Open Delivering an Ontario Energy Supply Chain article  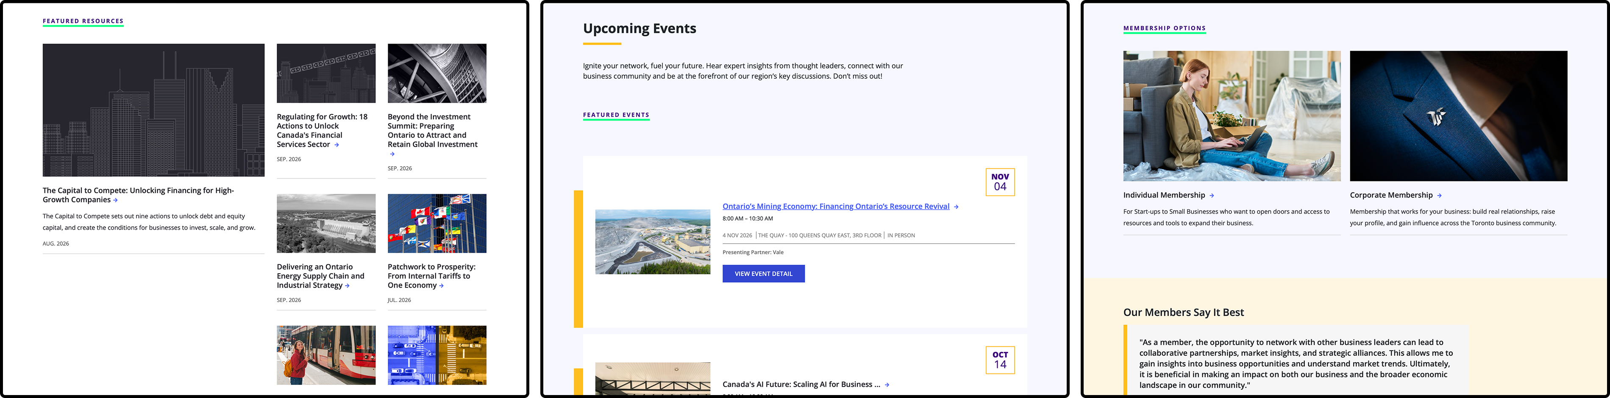321,276
